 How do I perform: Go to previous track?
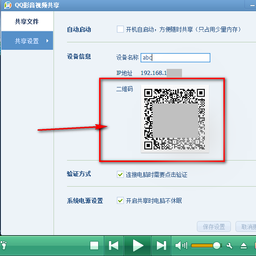pyautogui.click(x=114, y=246)
